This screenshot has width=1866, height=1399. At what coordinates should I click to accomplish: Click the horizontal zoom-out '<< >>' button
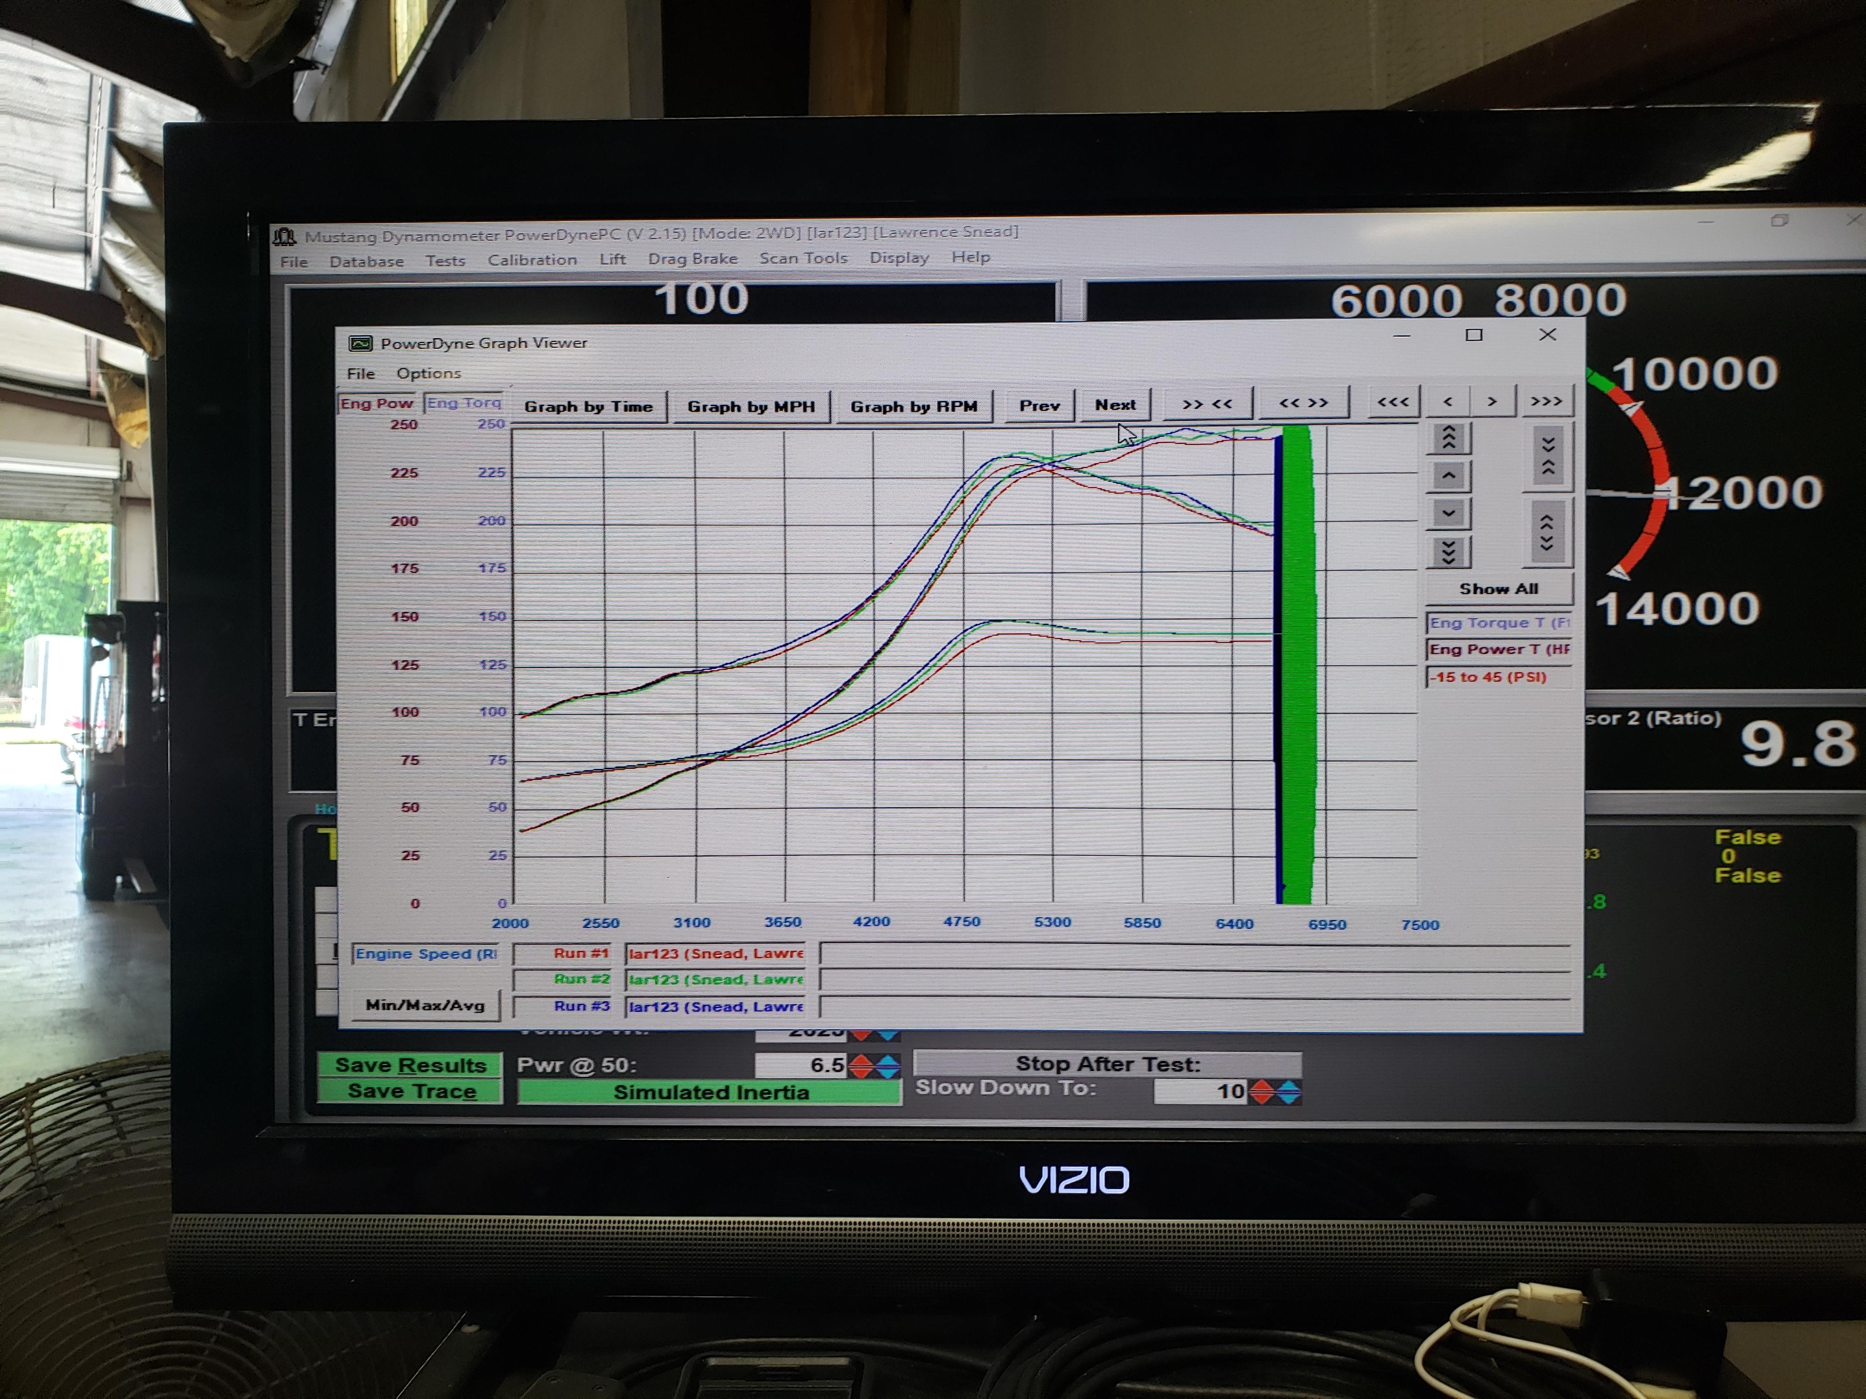(1304, 403)
